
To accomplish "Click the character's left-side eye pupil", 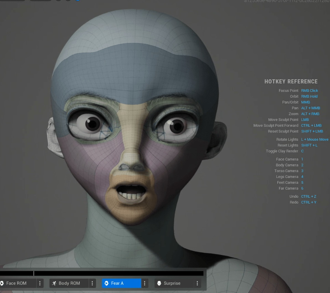I will pos(92,124).
